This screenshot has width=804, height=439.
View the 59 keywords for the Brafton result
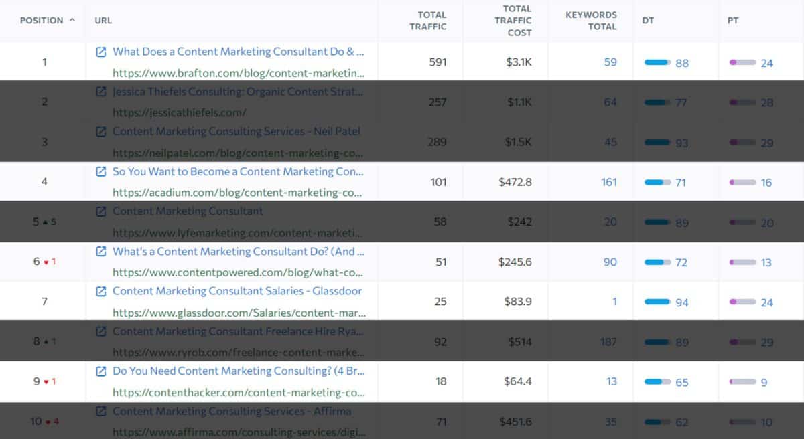tap(612, 62)
